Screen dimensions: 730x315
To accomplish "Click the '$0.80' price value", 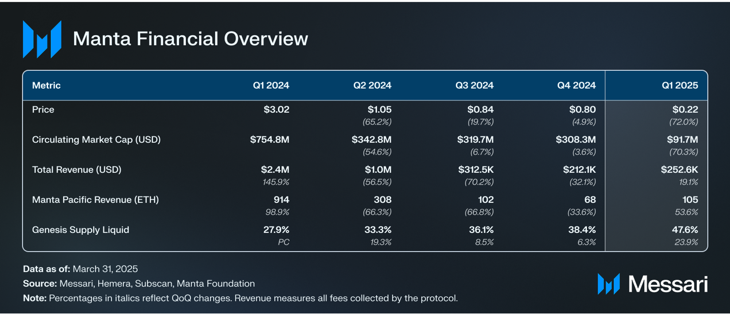I will click(582, 110).
